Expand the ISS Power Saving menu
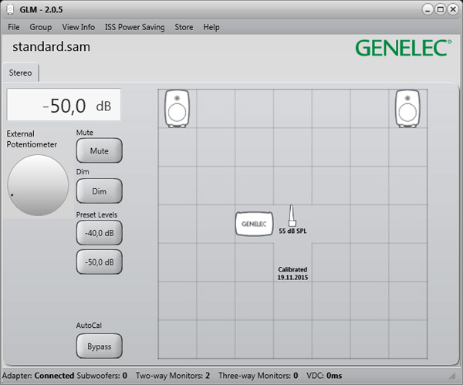The image size is (463, 385). [x=134, y=27]
